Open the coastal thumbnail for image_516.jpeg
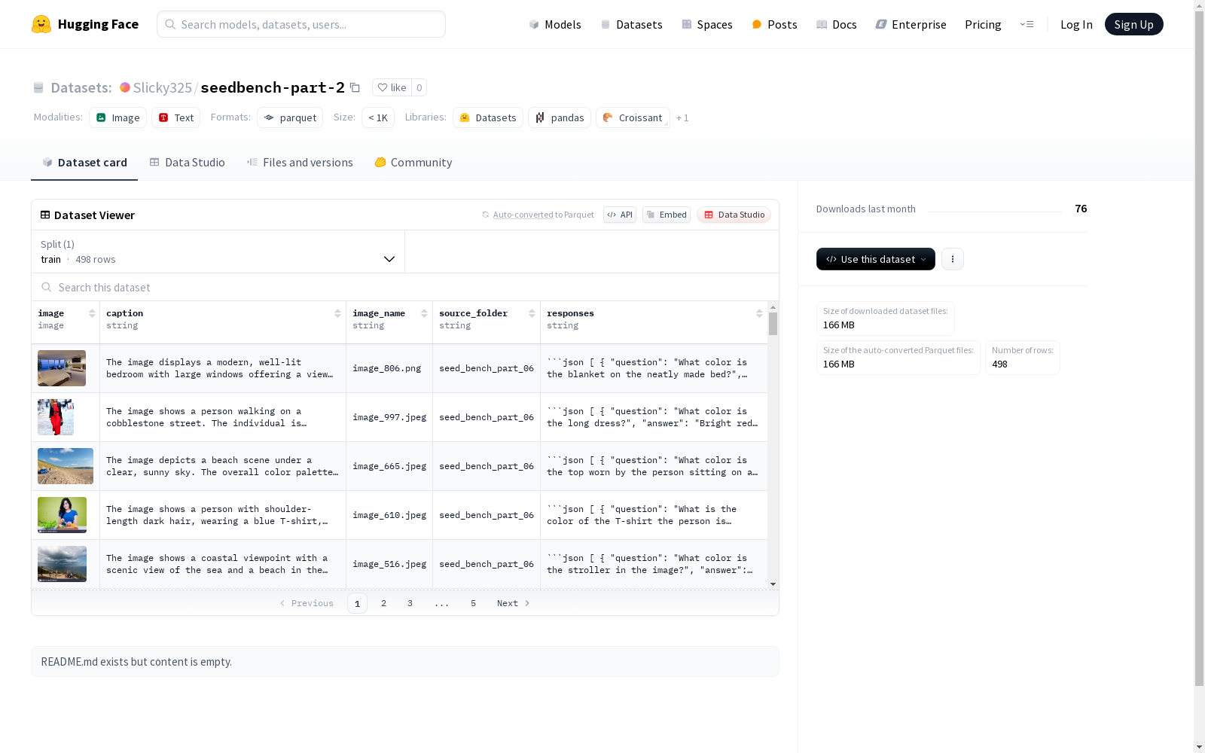The width and height of the screenshot is (1205, 753). tap(62, 564)
